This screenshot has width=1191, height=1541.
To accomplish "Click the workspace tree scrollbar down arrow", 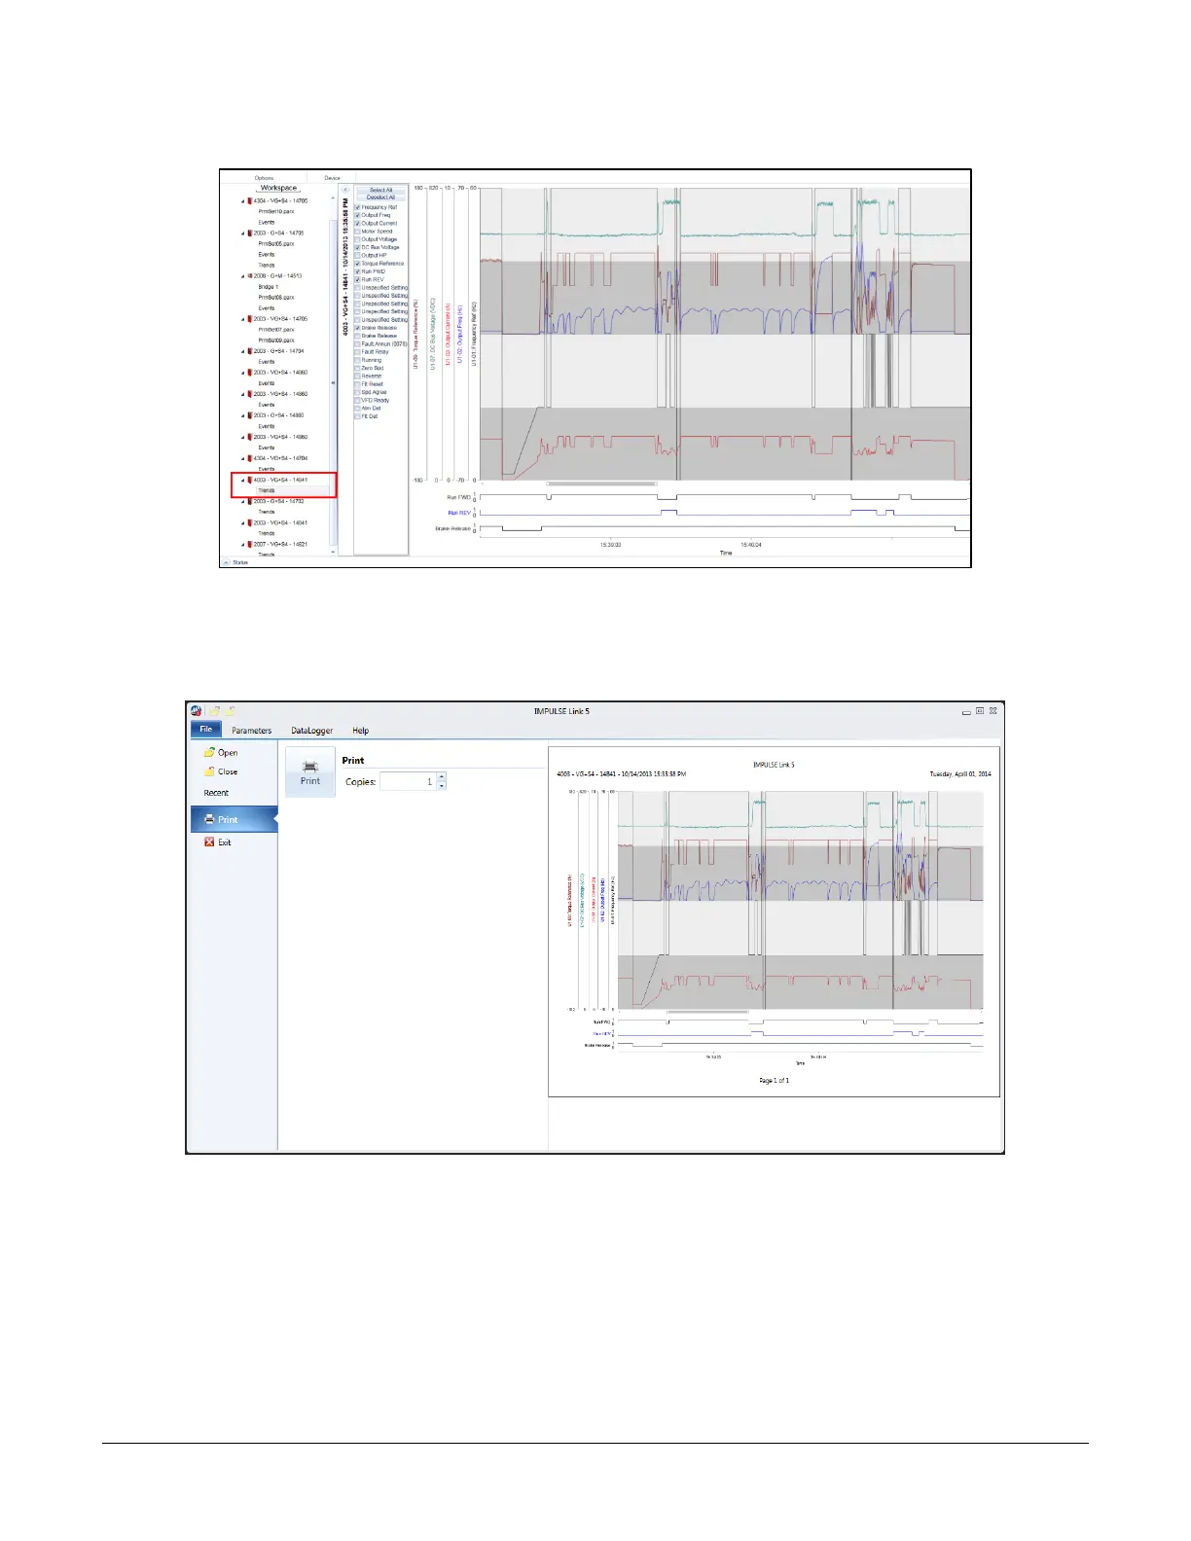I will coord(333,553).
